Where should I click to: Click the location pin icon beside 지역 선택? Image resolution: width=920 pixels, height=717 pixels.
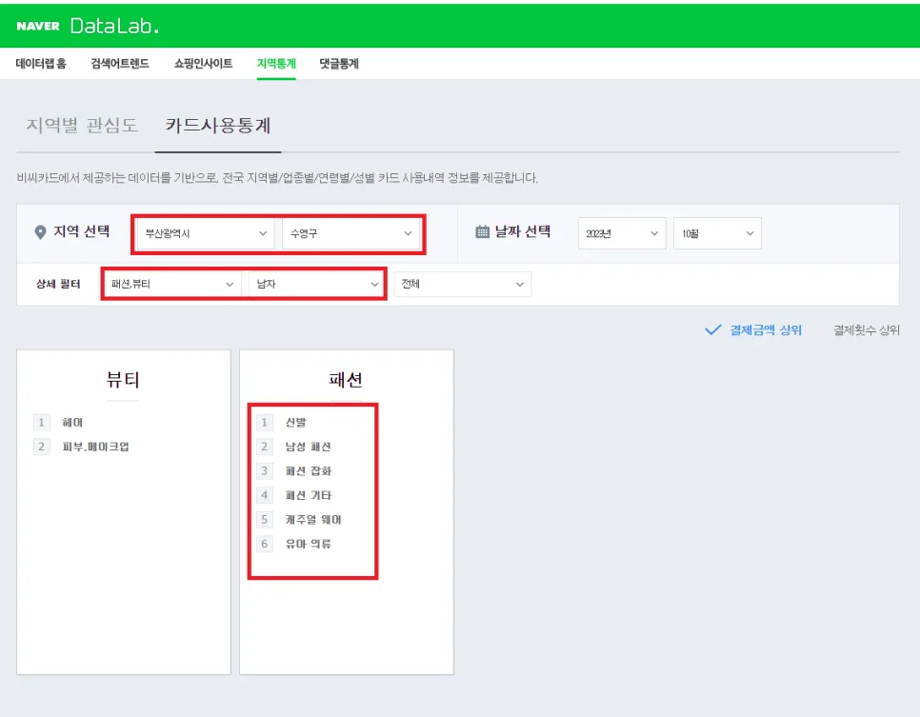pyautogui.click(x=40, y=232)
